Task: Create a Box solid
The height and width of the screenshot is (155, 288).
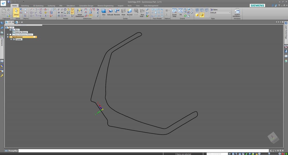Action: pos(104,12)
